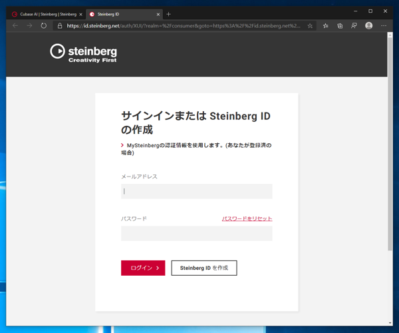Select the Steinberg ID tab
The height and width of the screenshot is (333, 399).
point(124,14)
